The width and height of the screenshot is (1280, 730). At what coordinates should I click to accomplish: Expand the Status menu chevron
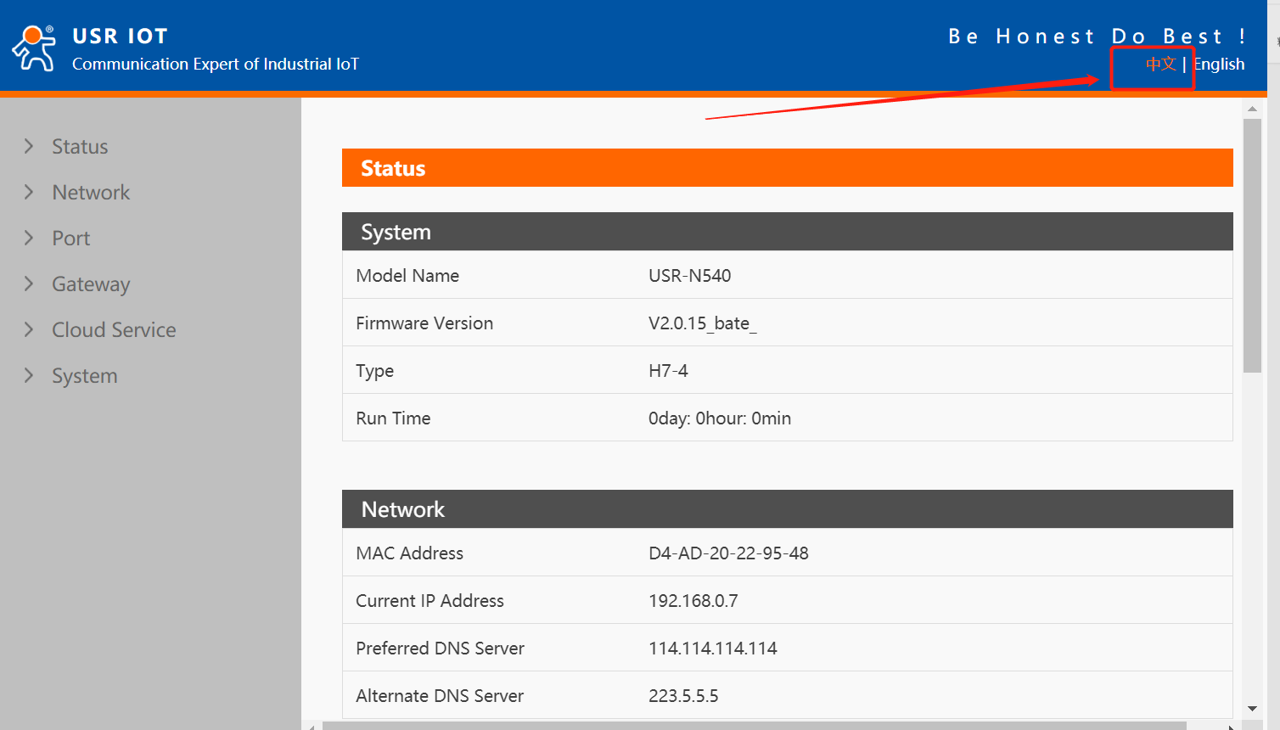coord(29,146)
